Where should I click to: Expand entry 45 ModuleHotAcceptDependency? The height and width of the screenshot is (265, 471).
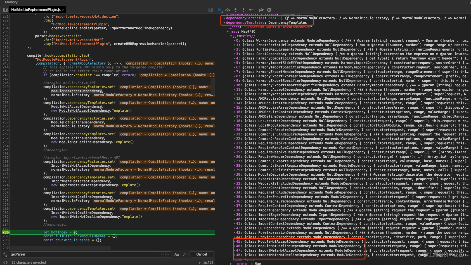pos(234,242)
